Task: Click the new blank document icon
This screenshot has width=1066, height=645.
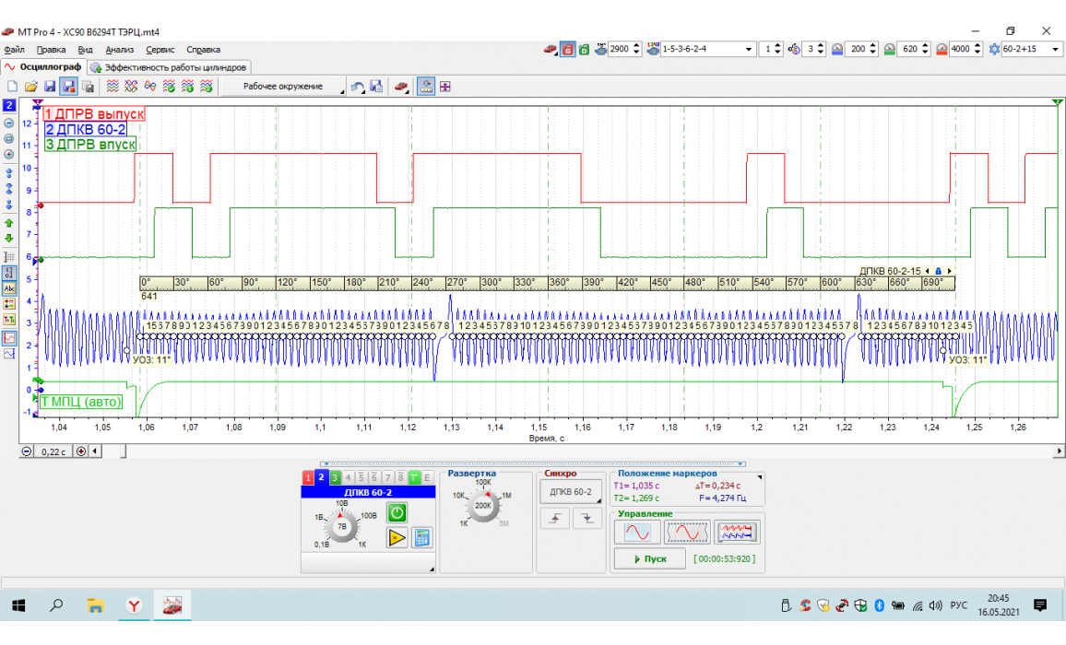Action: (13, 87)
